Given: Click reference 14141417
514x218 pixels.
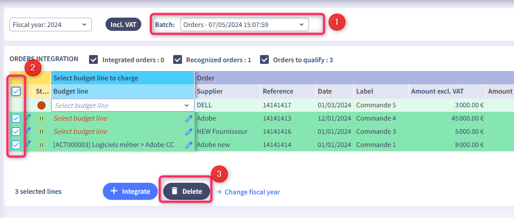Looking at the screenshot, I should tap(277, 105).
